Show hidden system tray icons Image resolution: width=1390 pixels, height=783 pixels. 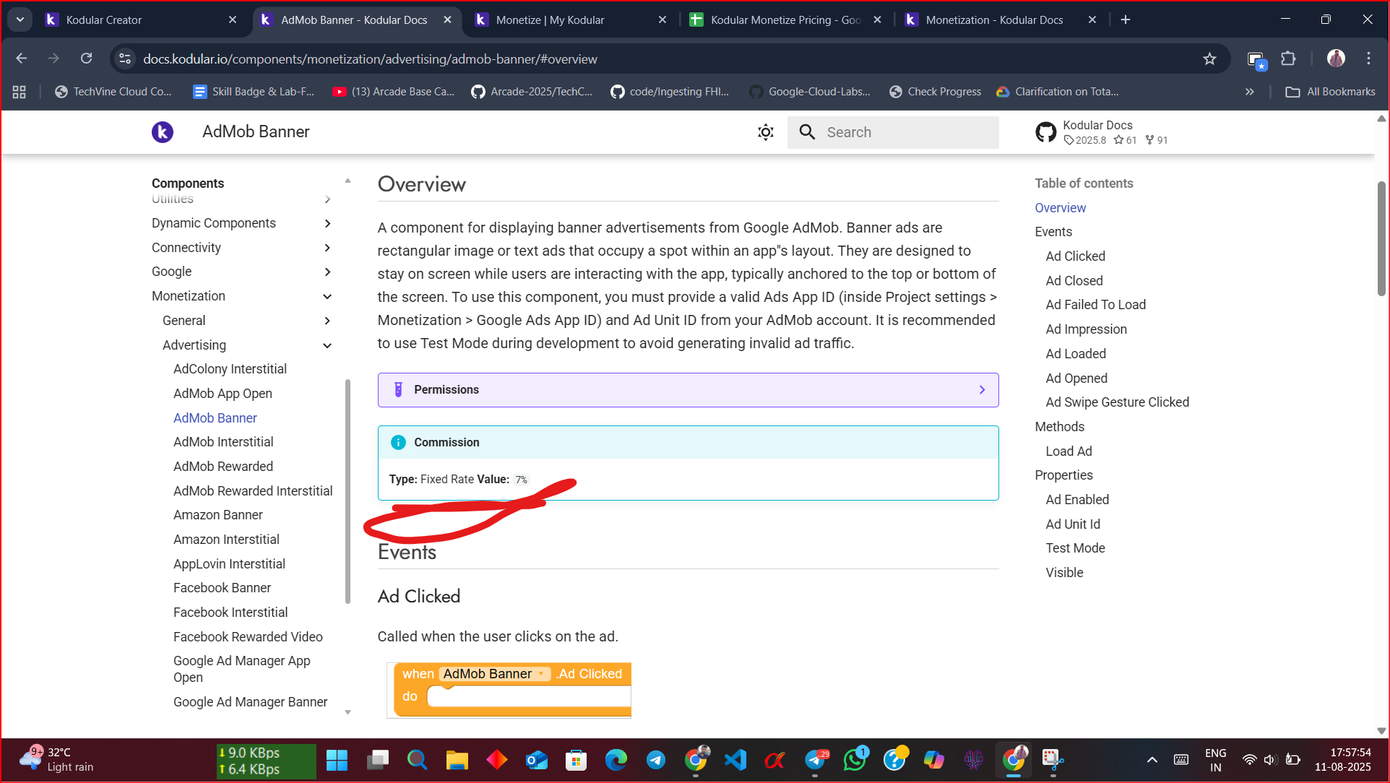pyautogui.click(x=1152, y=760)
